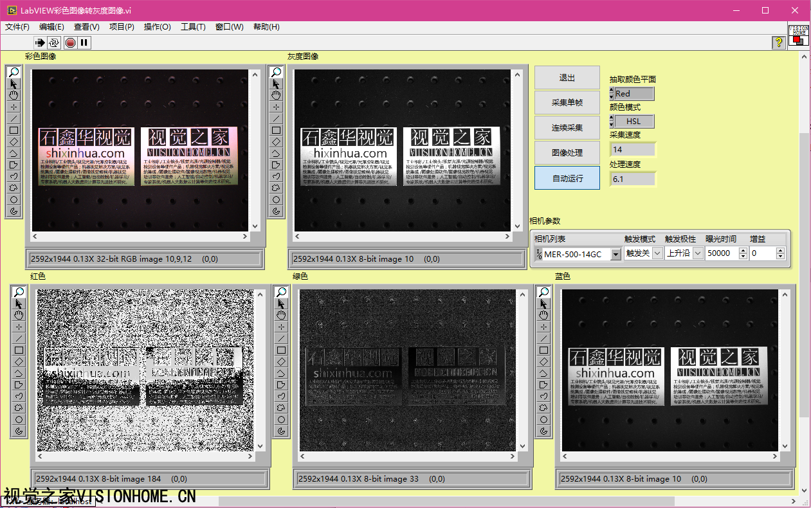Viewport: 811px width, 508px height.
Task: Select Rotated Rectangle tool in 蓝色 palette
Action: click(x=543, y=361)
